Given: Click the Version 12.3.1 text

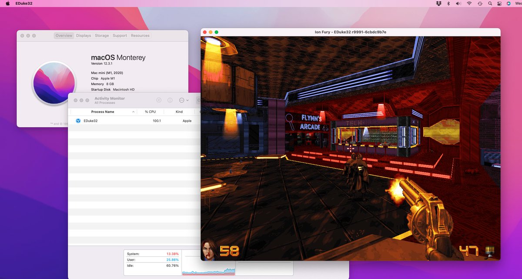Looking at the screenshot, I should pos(103,64).
